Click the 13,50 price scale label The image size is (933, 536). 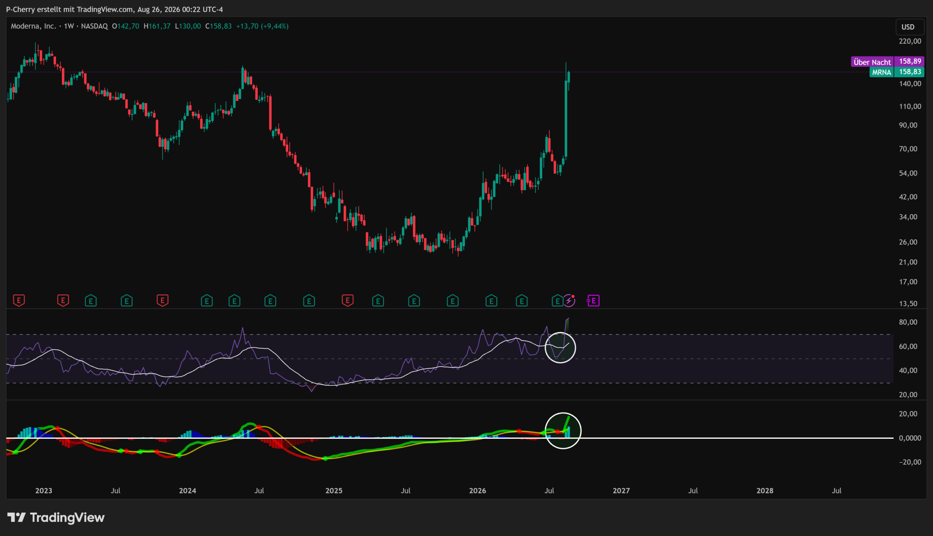[x=908, y=304]
